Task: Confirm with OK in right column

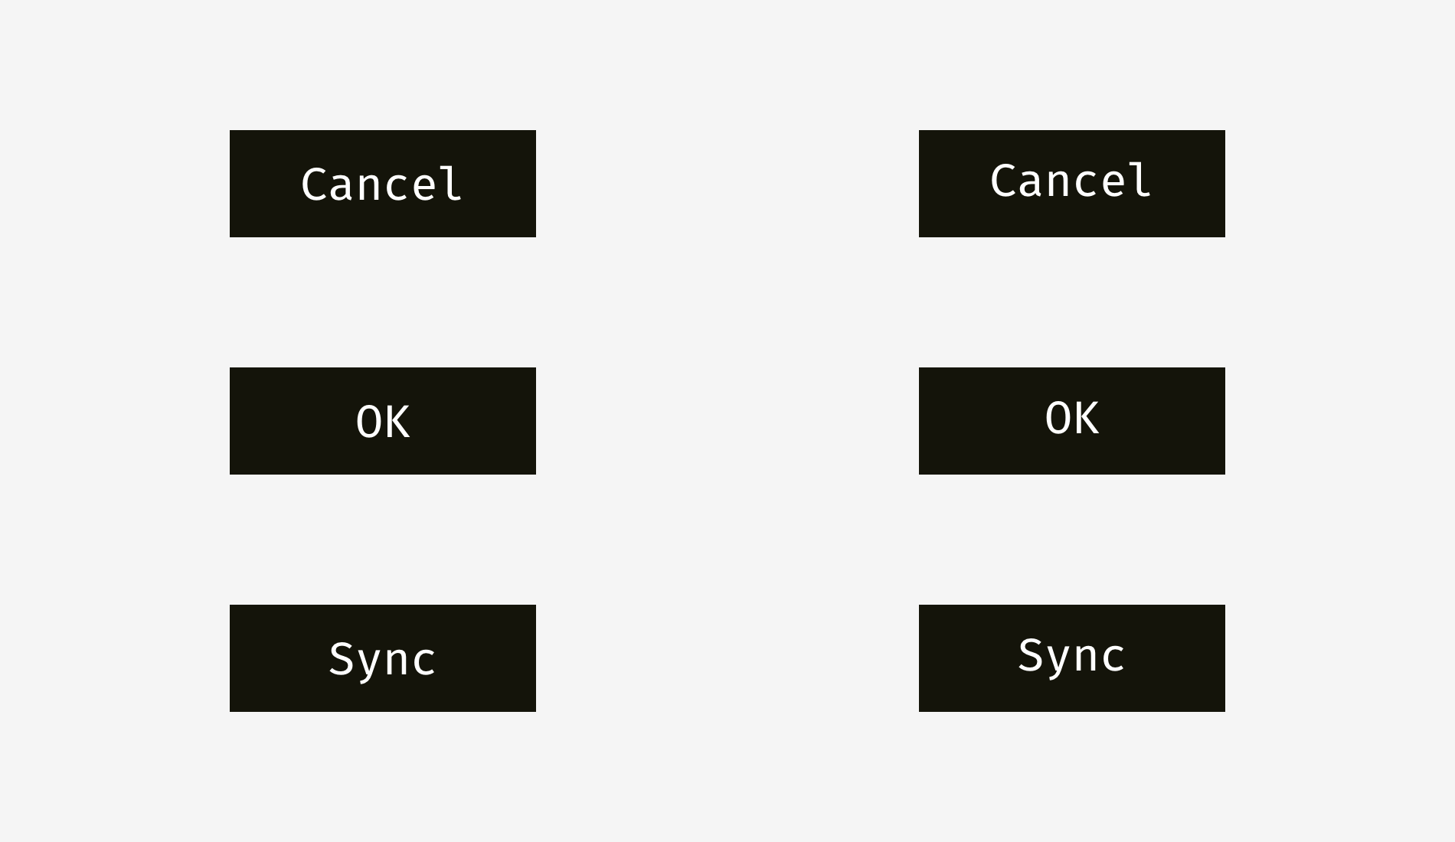Action: pyautogui.click(x=1072, y=421)
